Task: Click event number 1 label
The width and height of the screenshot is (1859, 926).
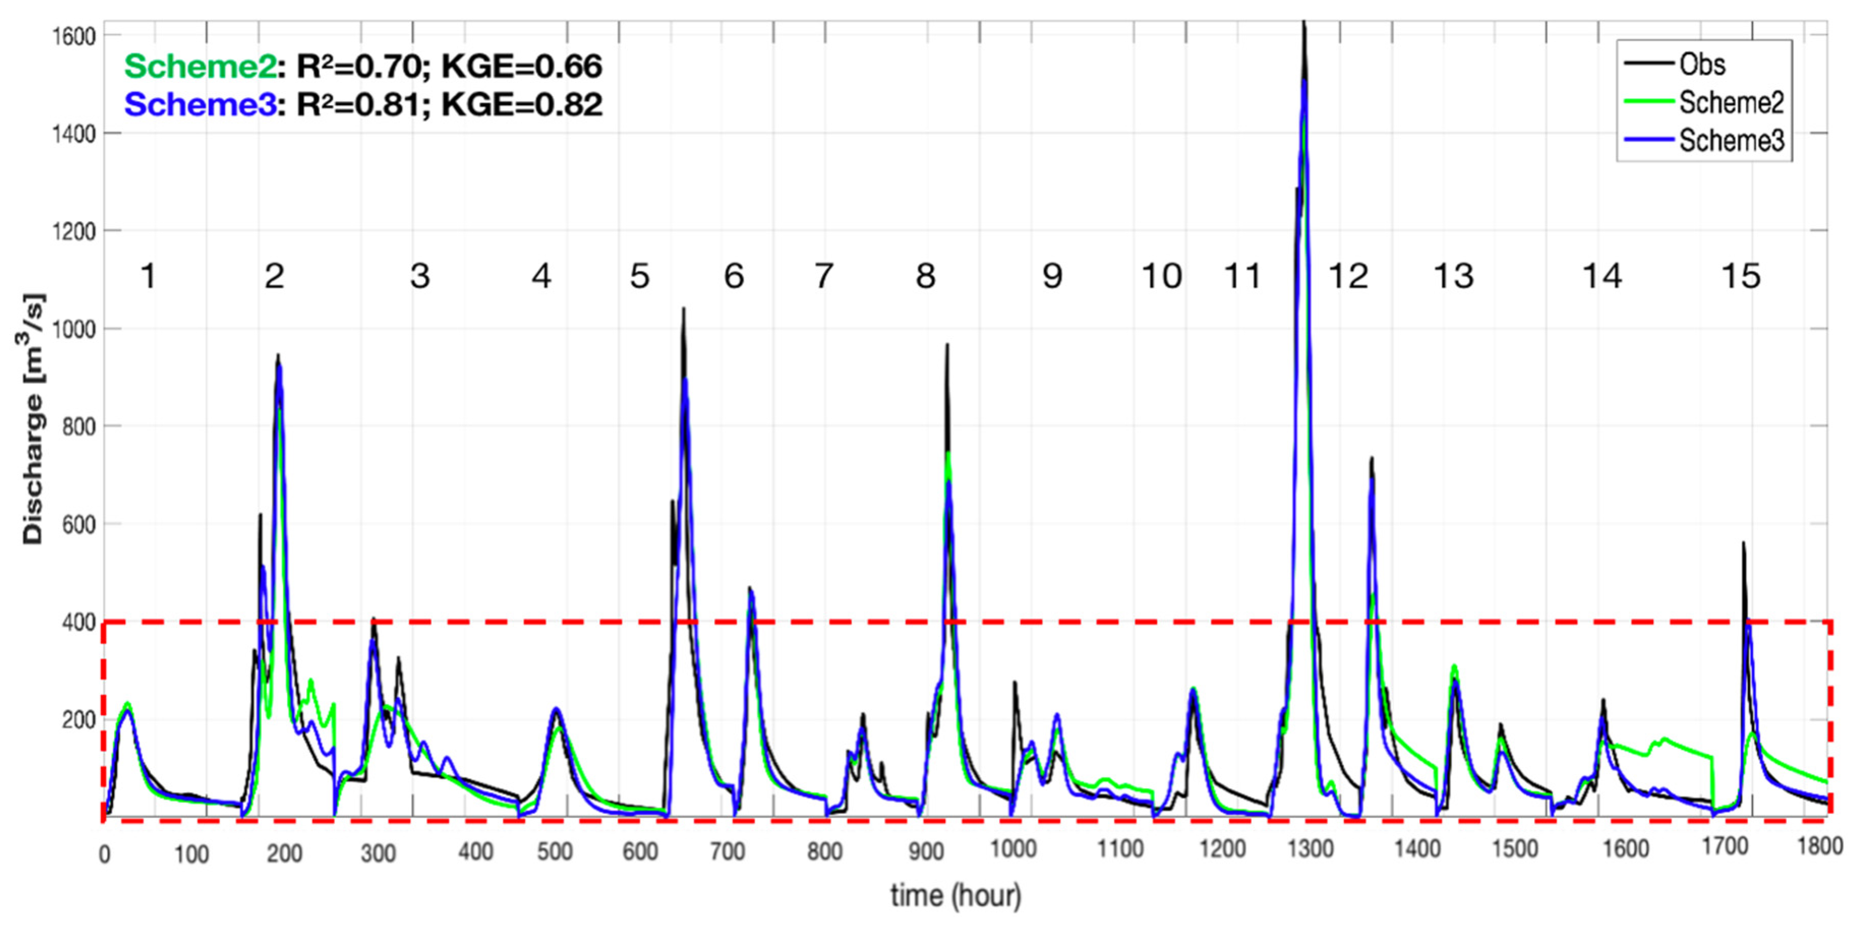Action: [148, 276]
